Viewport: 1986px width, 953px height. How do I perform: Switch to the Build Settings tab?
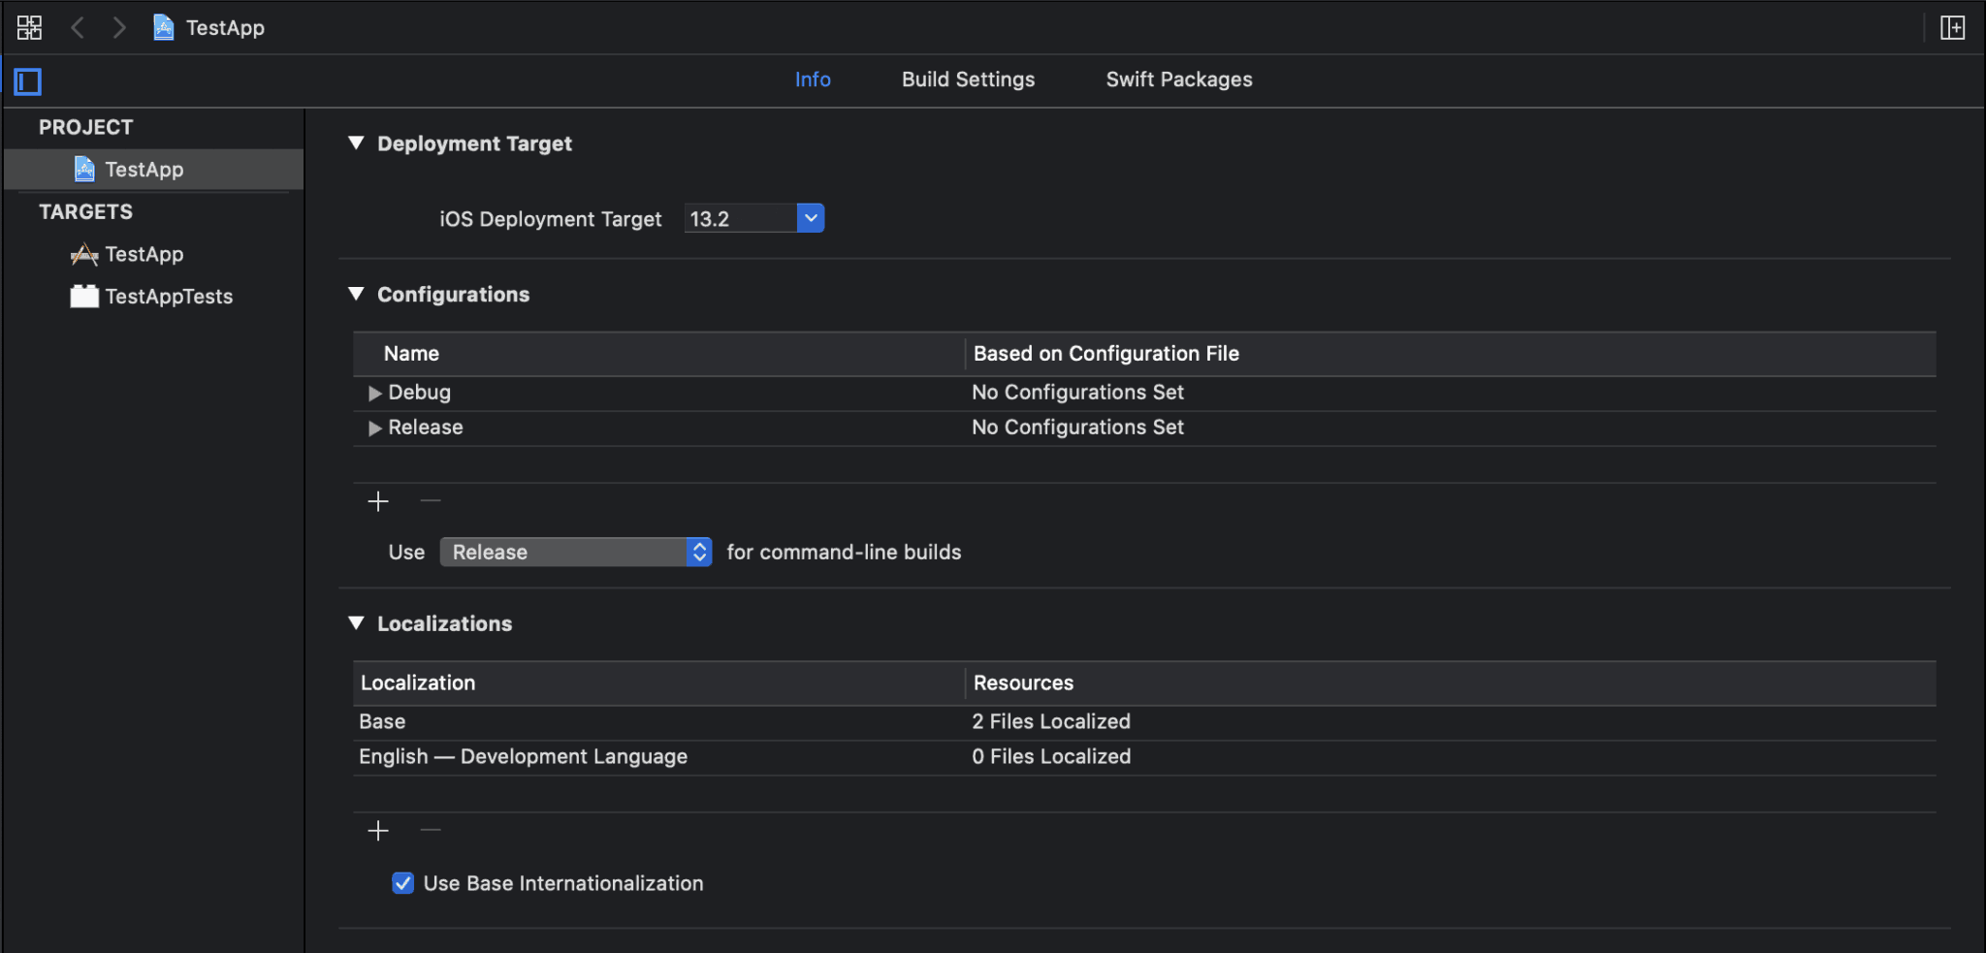(968, 79)
